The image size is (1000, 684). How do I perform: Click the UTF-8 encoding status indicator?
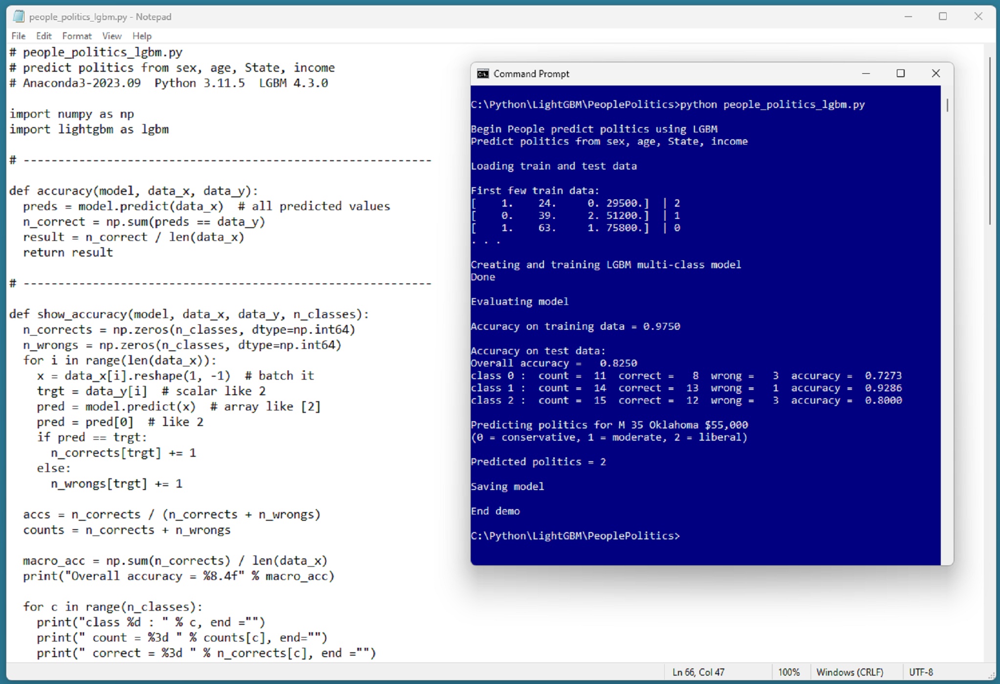[x=921, y=672]
